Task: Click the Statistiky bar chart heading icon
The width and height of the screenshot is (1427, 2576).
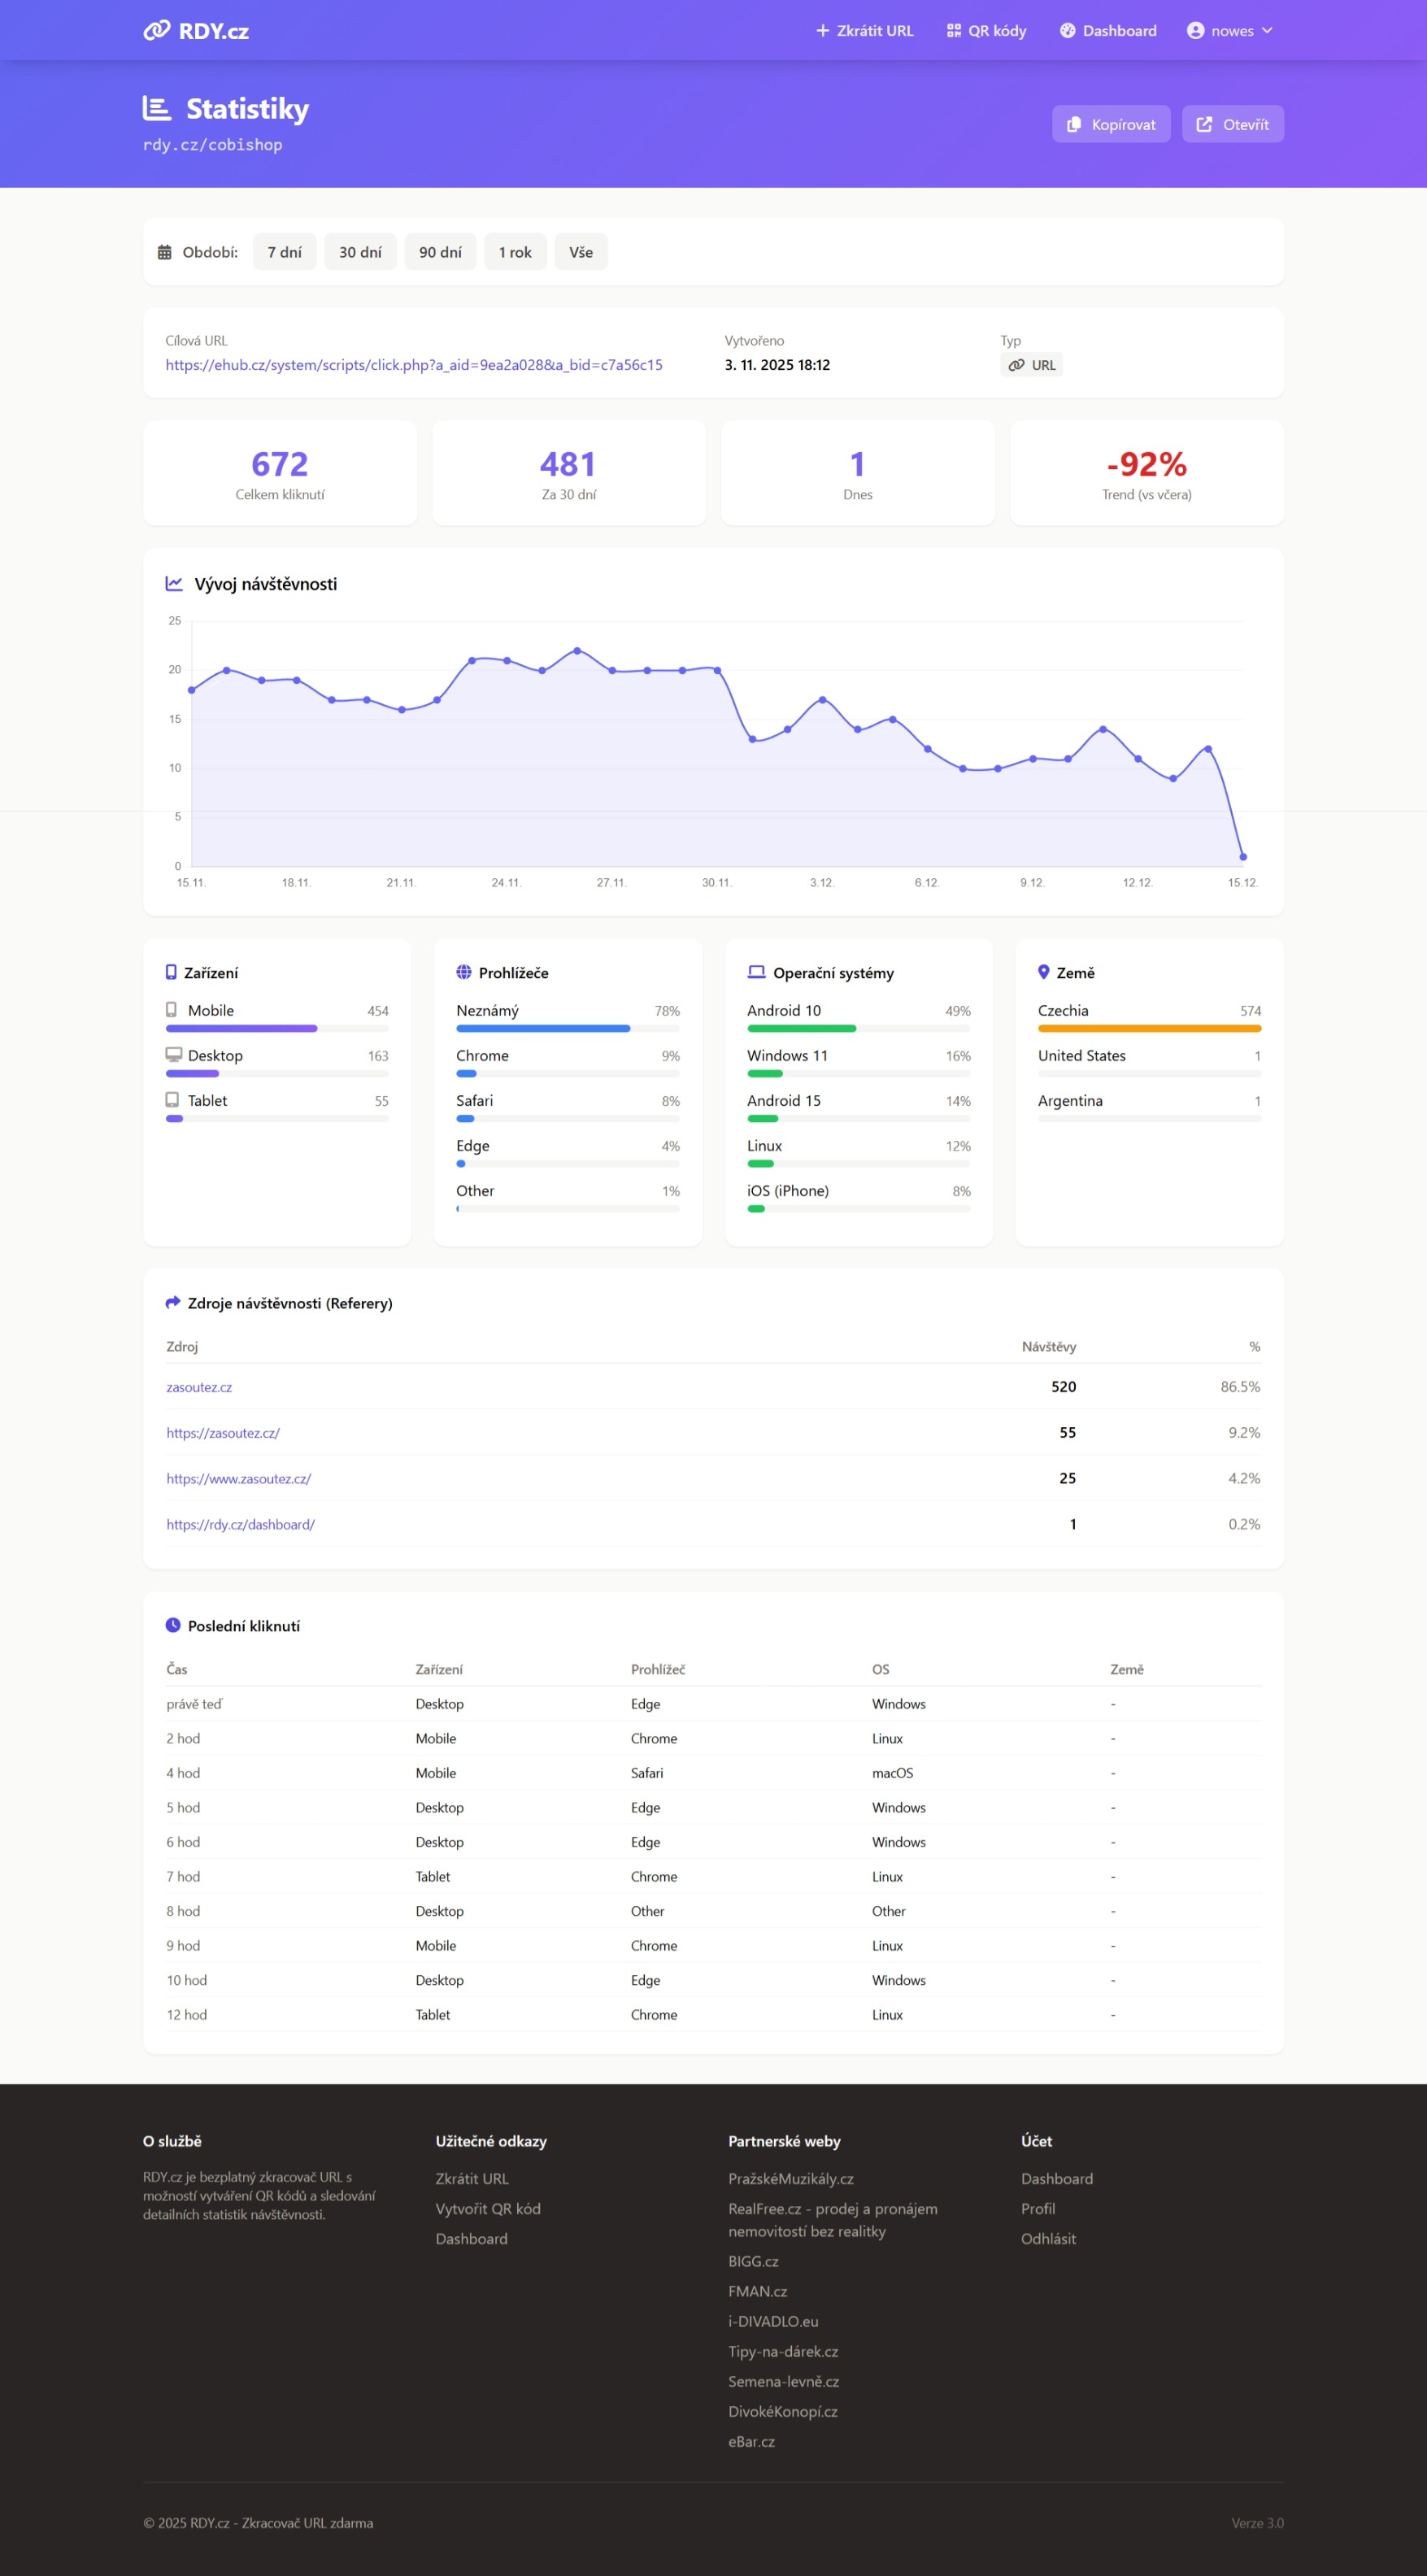Action: (157, 108)
